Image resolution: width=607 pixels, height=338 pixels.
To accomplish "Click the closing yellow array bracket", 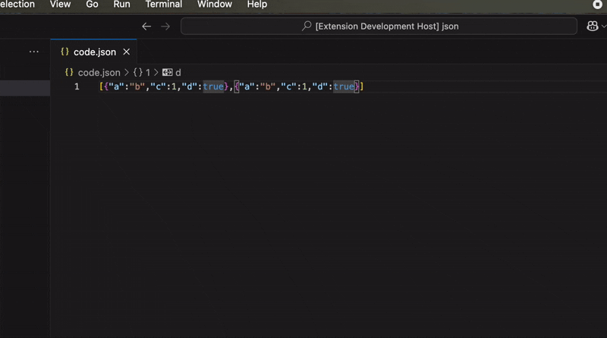I will point(362,86).
